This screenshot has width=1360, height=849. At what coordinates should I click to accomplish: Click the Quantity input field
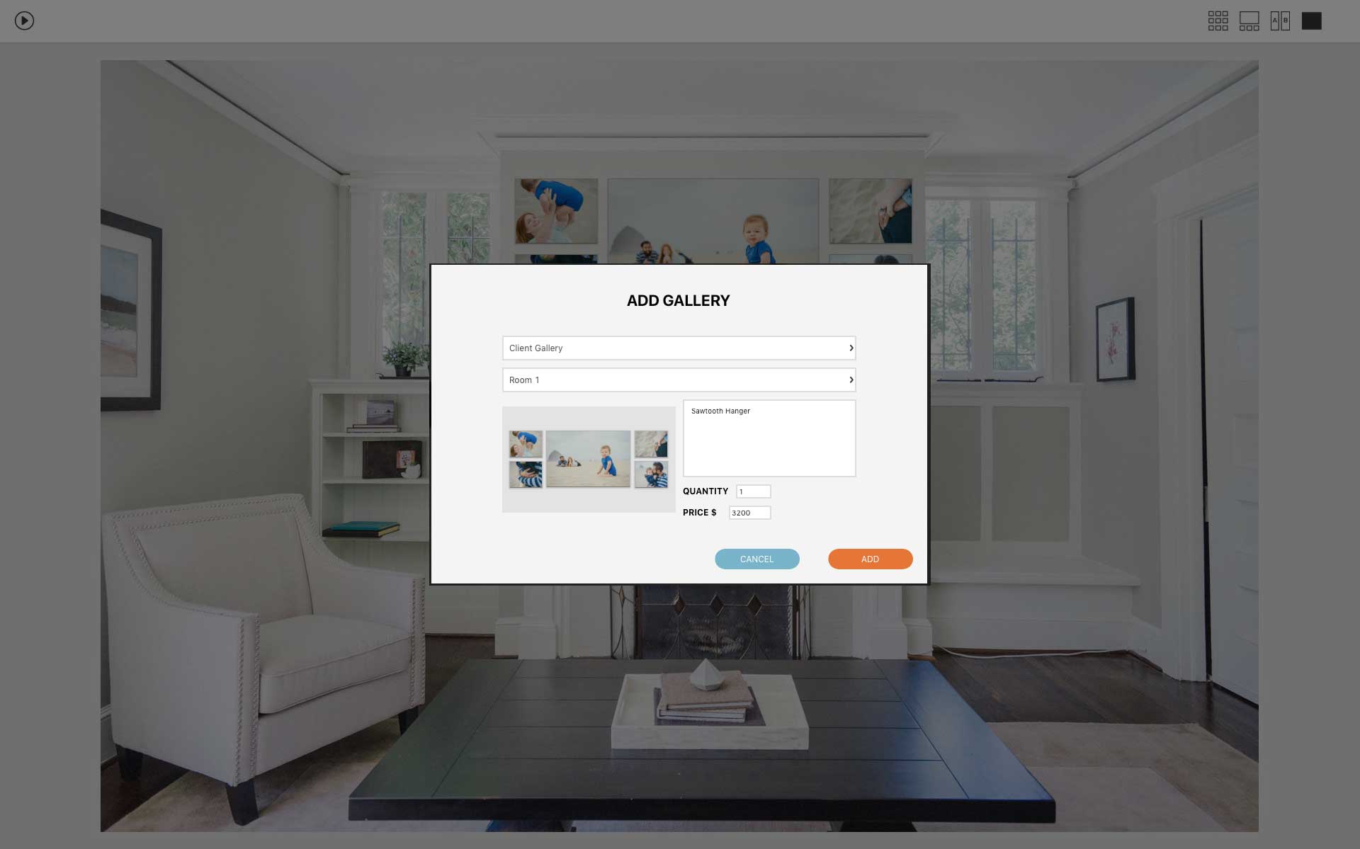tap(754, 491)
